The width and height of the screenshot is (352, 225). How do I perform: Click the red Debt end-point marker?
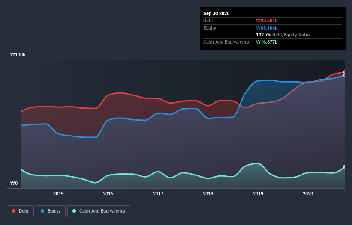(345, 72)
